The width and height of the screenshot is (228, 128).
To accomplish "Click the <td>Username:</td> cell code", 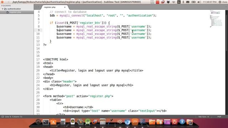I will coord(78,107).
